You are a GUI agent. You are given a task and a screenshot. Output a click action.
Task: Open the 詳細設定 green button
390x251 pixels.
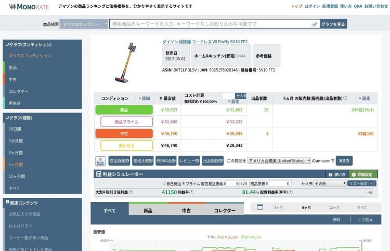point(363,174)
